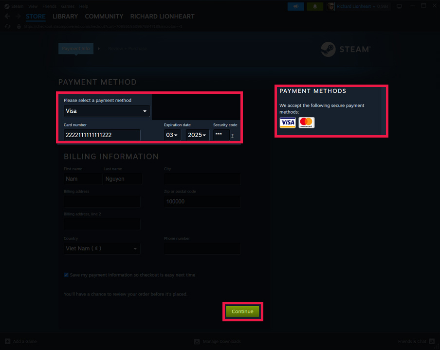Click the security code help link
Screen dimensions: 440x350
pos(233,137)
